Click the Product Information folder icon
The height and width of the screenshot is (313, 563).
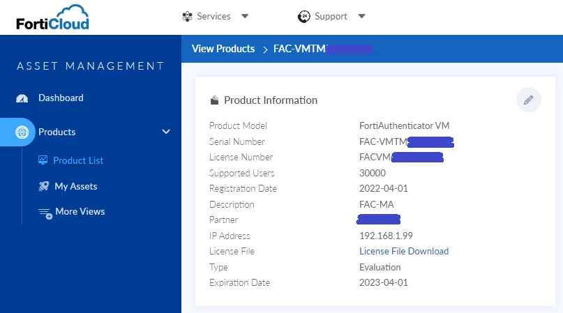point(214,100)
